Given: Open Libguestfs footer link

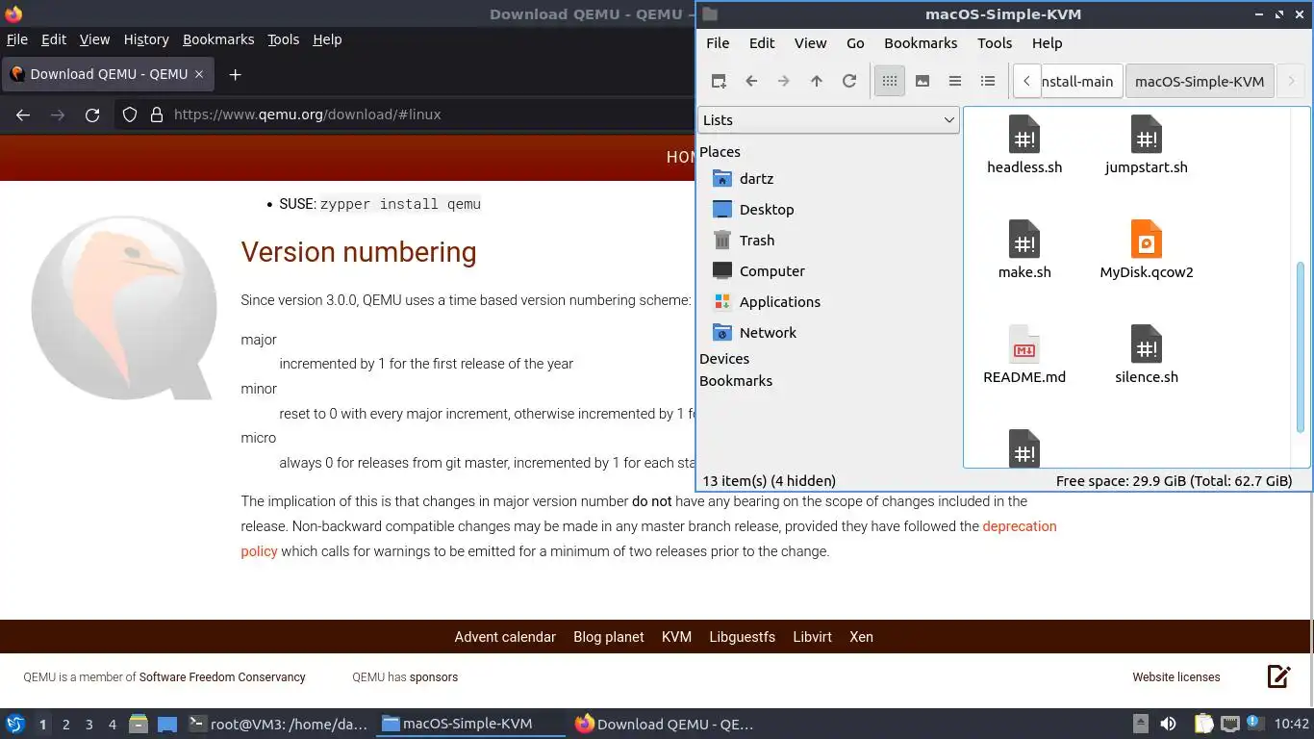Looking at the screenshot, I should (x=742, y=637).
